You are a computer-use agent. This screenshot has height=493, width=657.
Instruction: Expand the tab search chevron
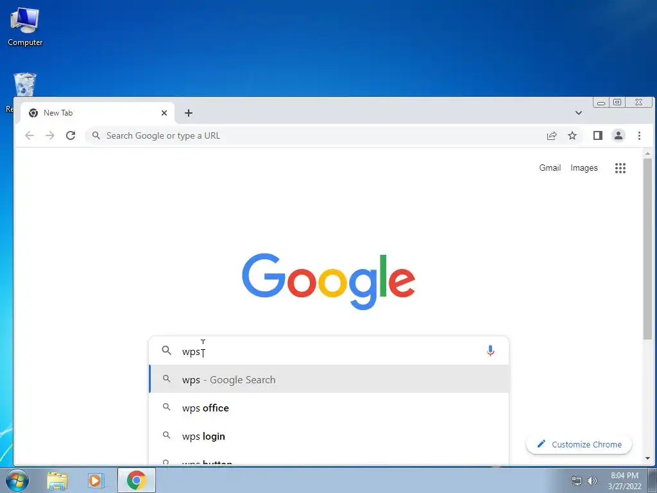coord(578,113)
